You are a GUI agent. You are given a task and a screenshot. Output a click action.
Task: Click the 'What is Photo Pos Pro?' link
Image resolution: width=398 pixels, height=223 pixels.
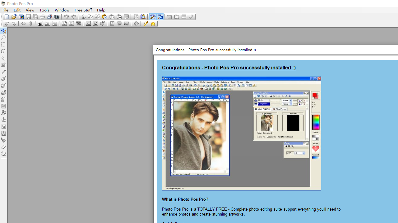pyautogui.click(x=185, y=199)
